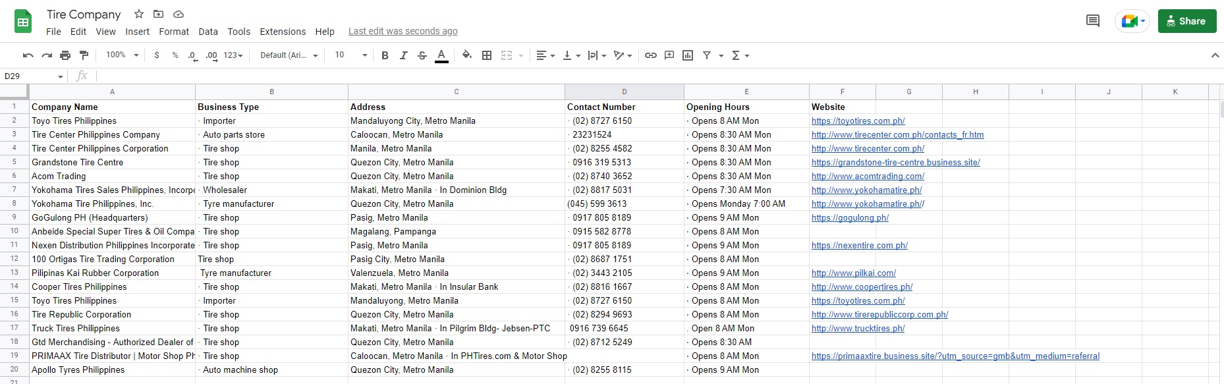The width and height of the screenshot is (1224, 384).
Task: Open primaaxtire.business.site link
Action: point(955,356)
